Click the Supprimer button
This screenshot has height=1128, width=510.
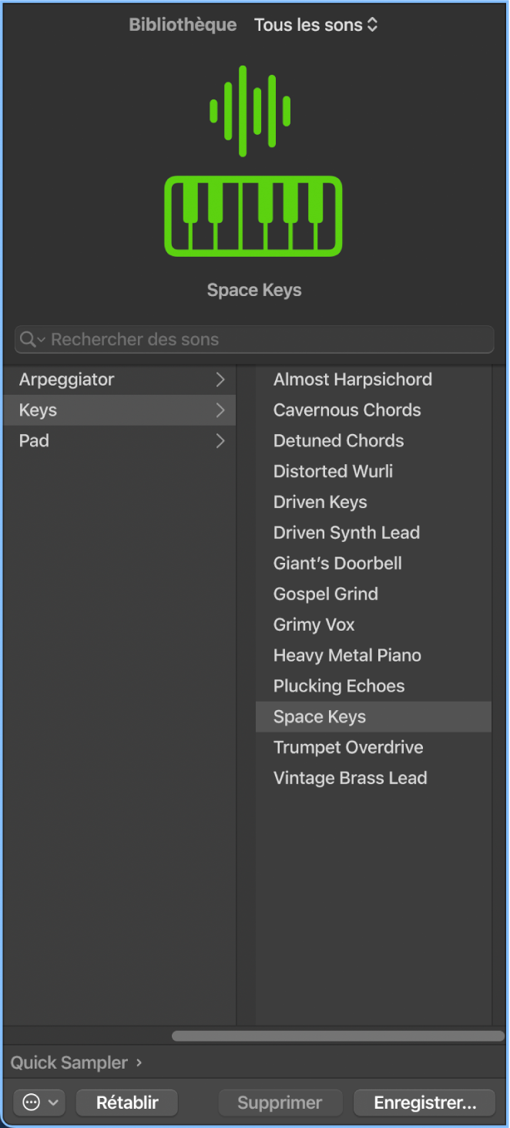pos(280,1103)
